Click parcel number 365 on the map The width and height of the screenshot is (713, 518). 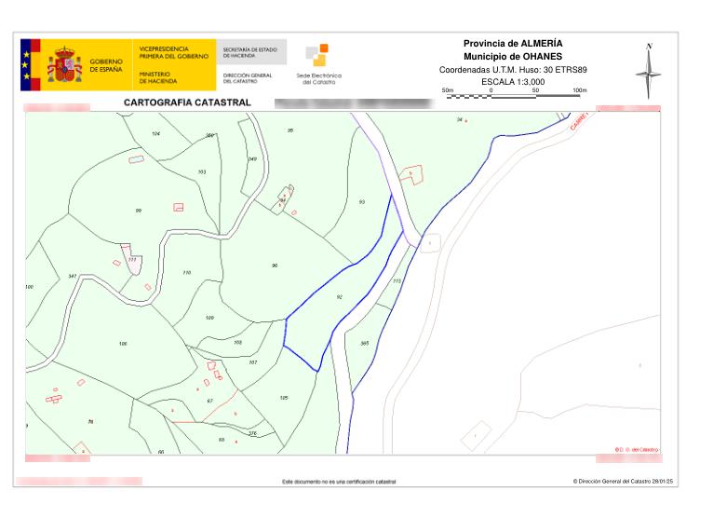point(365,343)
